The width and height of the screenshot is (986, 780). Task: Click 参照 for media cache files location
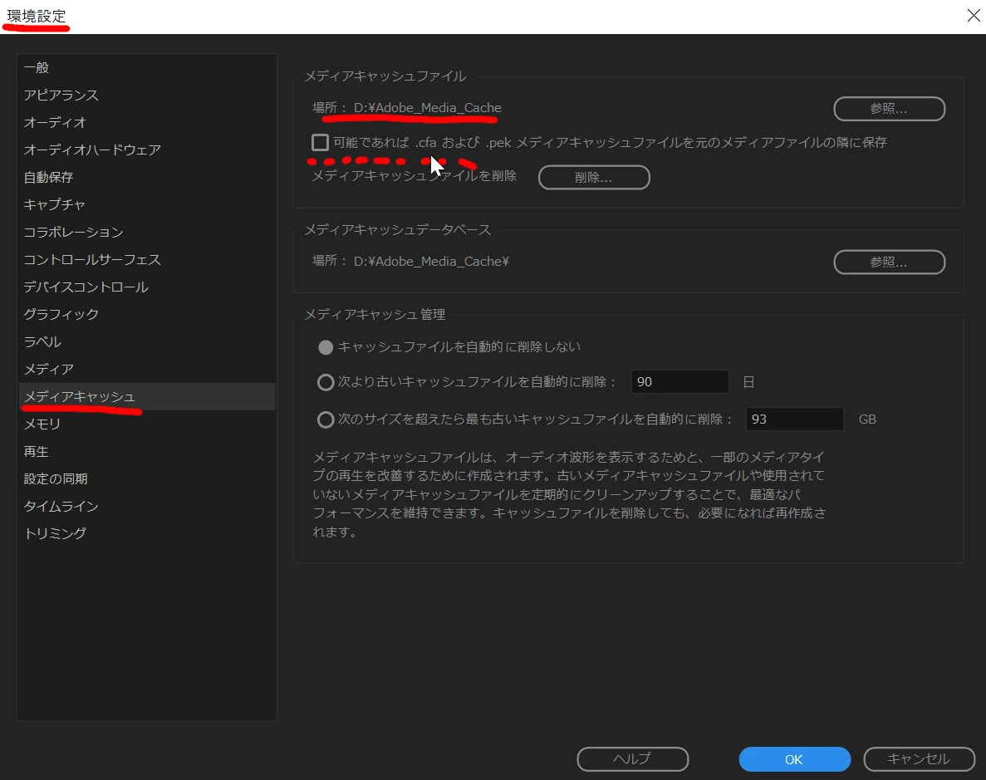[x=889, y=109]
